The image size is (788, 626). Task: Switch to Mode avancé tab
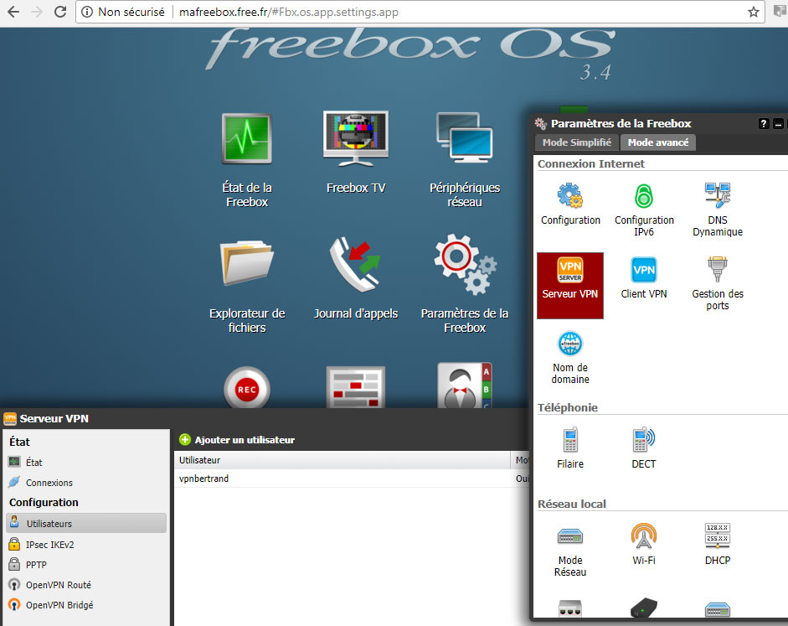(658, 142)
